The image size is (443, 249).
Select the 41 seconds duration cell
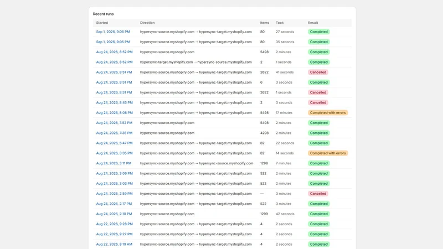285,72
